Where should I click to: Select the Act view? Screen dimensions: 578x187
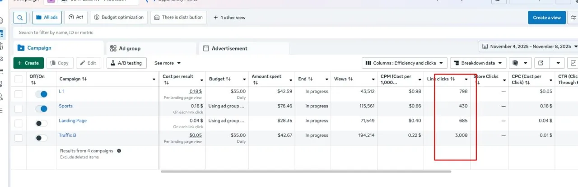(x=76, y=18)
